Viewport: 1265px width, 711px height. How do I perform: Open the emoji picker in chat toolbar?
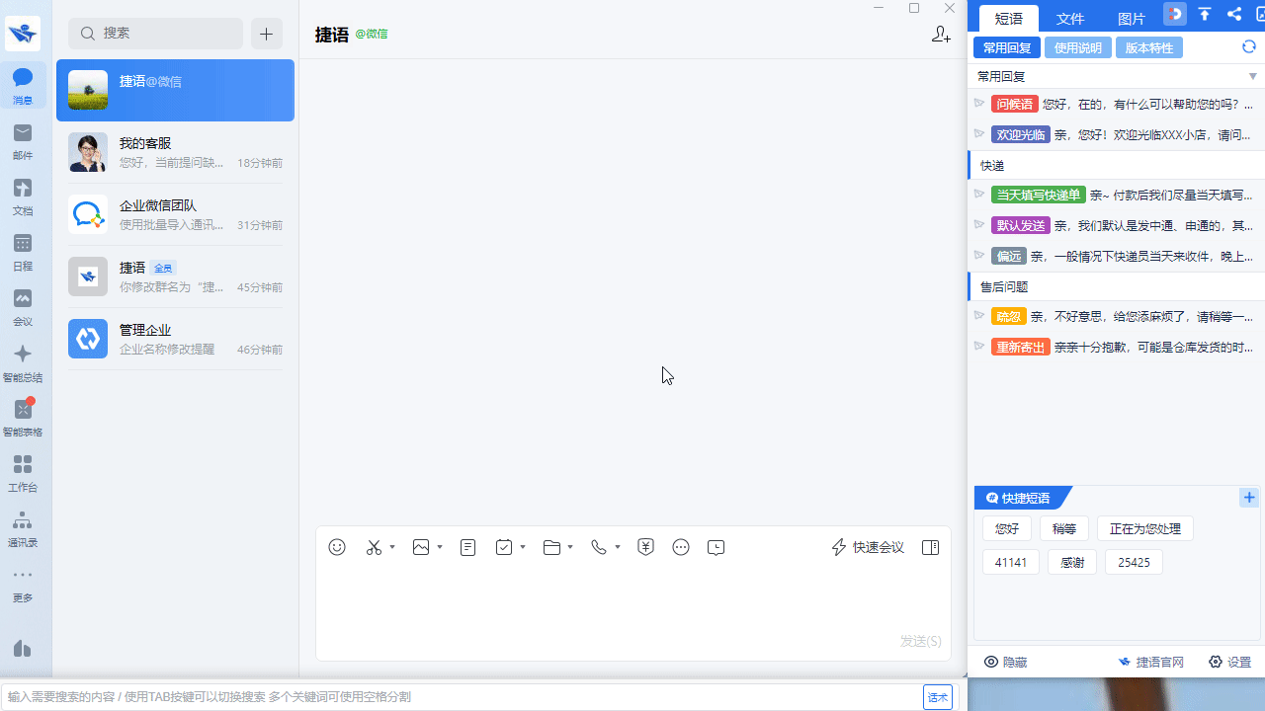[x=337, y=547]
